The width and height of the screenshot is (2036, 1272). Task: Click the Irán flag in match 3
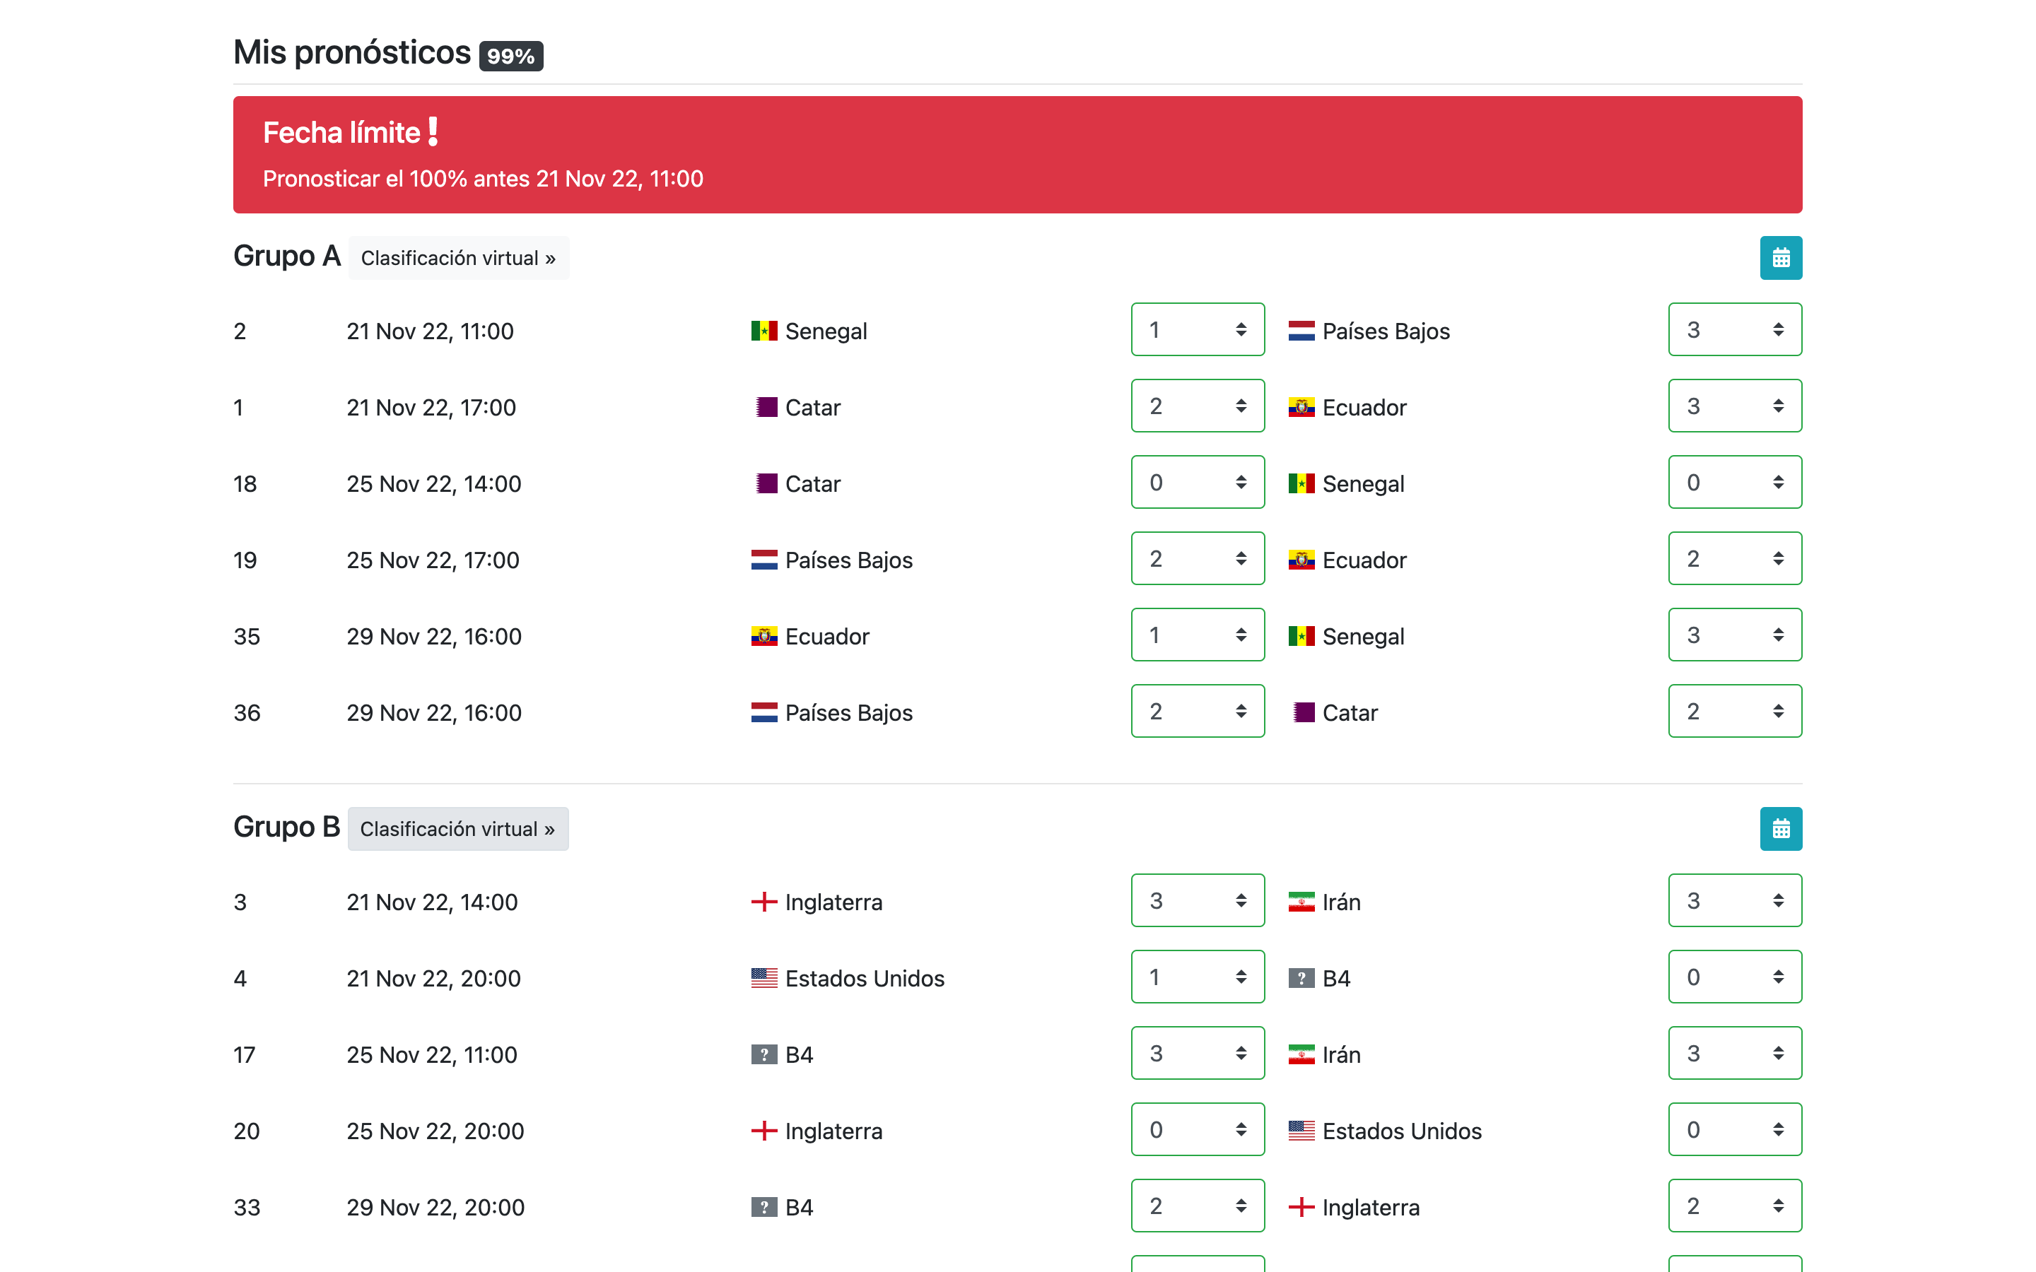(x=1301, y=902)
